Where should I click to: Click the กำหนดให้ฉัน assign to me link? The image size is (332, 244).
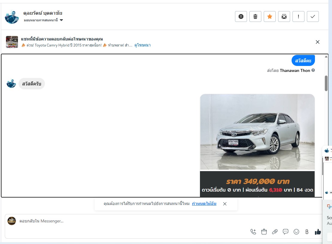(x=204, y=204)
